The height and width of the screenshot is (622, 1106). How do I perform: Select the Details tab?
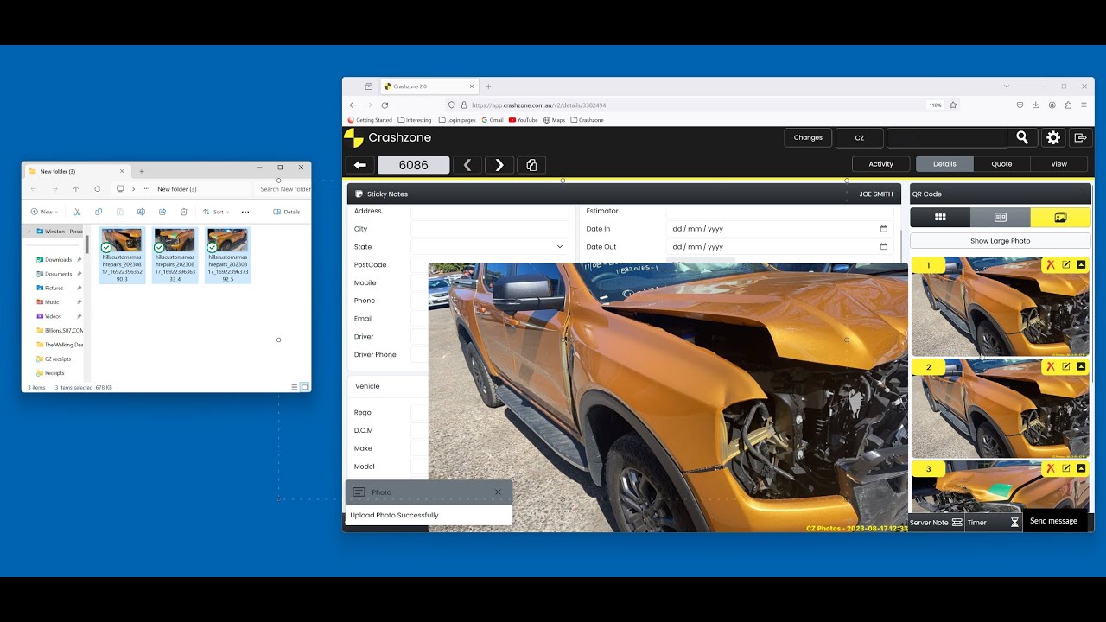tap(944, 164)
